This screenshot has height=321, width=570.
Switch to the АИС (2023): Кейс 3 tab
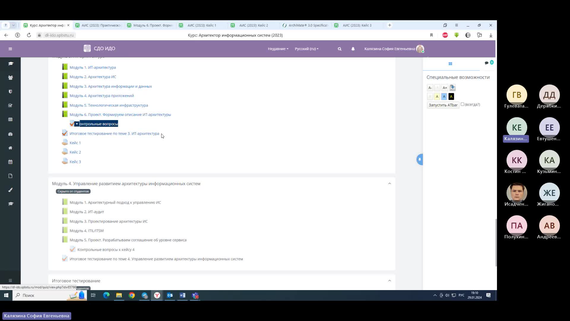coord(357,25)
